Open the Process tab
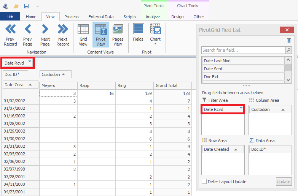 [x=72, y=17]
